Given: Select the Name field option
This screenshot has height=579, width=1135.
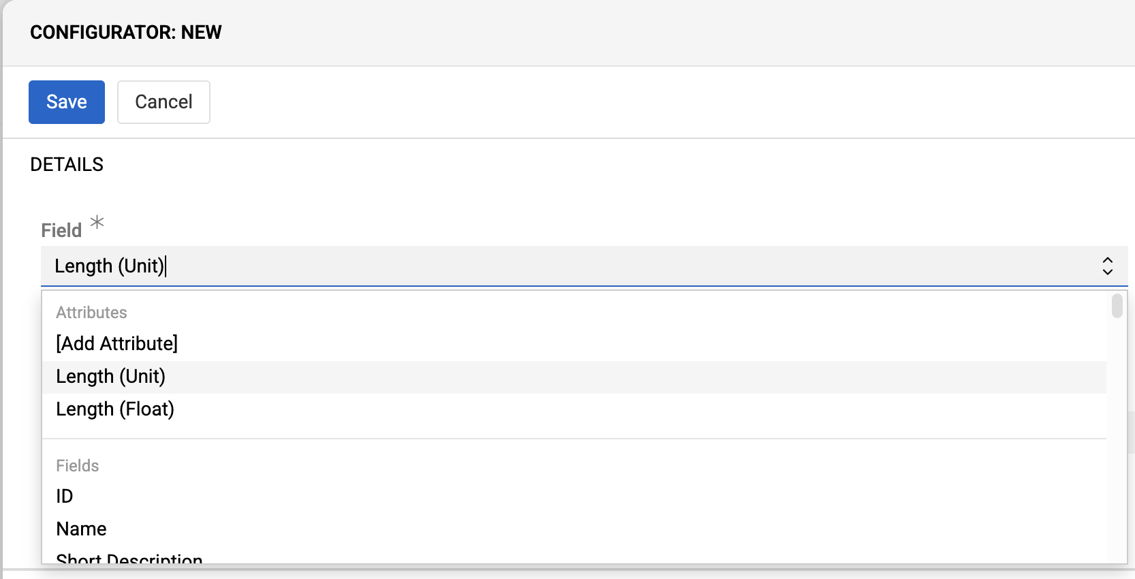Looking at the screenshot, I should point(81,529).
